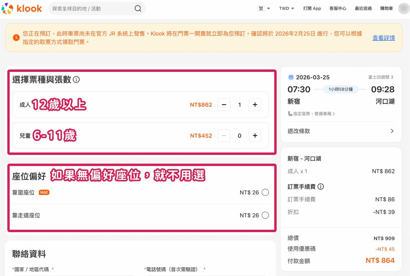
Task: Add a child ticket with plus
Action: coord(255,136)
